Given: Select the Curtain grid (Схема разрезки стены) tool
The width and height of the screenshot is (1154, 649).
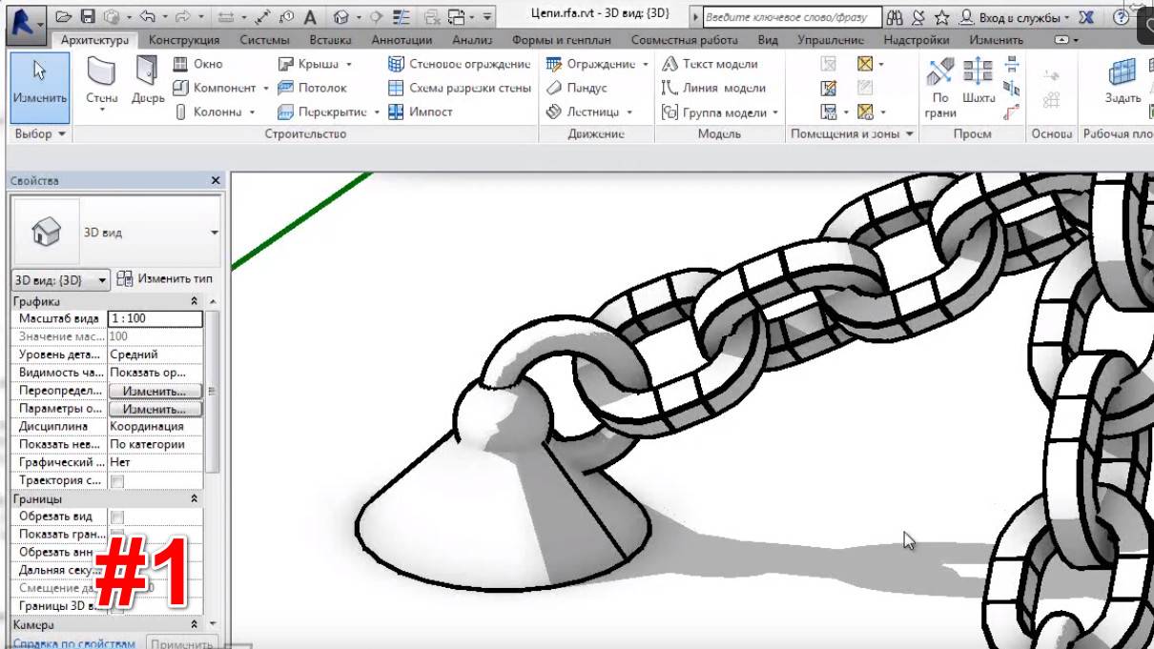Looking at the screenshot, I should tap(460, 88).
